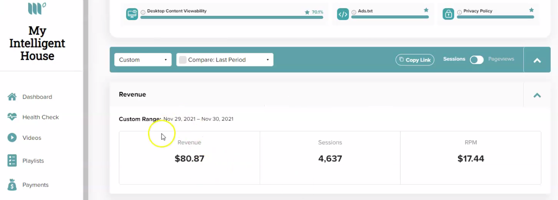Collapse the teal filter bar chevron
The image size is (558, 200).
pos(537,60)
